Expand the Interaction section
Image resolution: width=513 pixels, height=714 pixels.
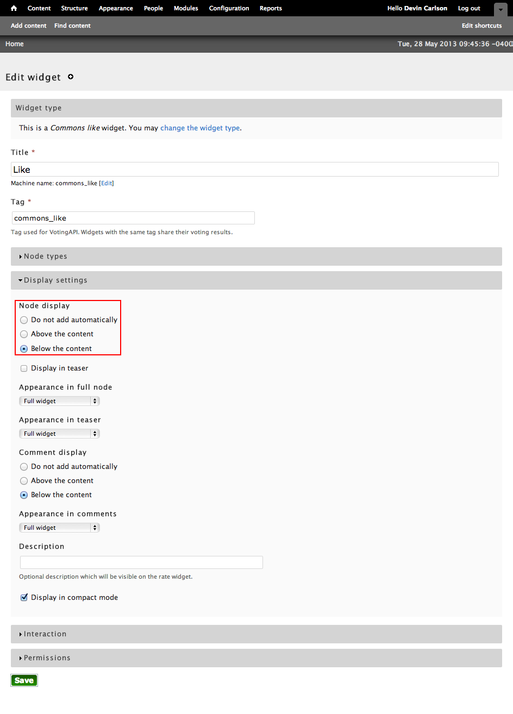(x=46, y=634)
